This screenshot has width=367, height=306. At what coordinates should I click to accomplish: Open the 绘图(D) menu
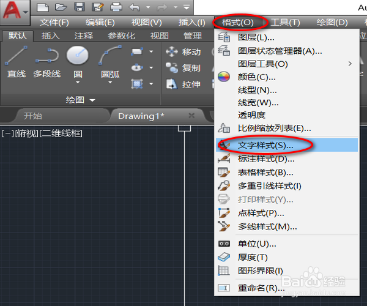point(332,23)
